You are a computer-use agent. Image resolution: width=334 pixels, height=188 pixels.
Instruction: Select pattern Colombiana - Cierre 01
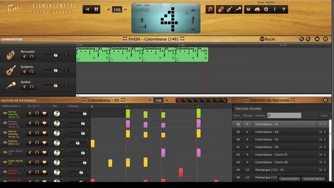coord(280,155)
